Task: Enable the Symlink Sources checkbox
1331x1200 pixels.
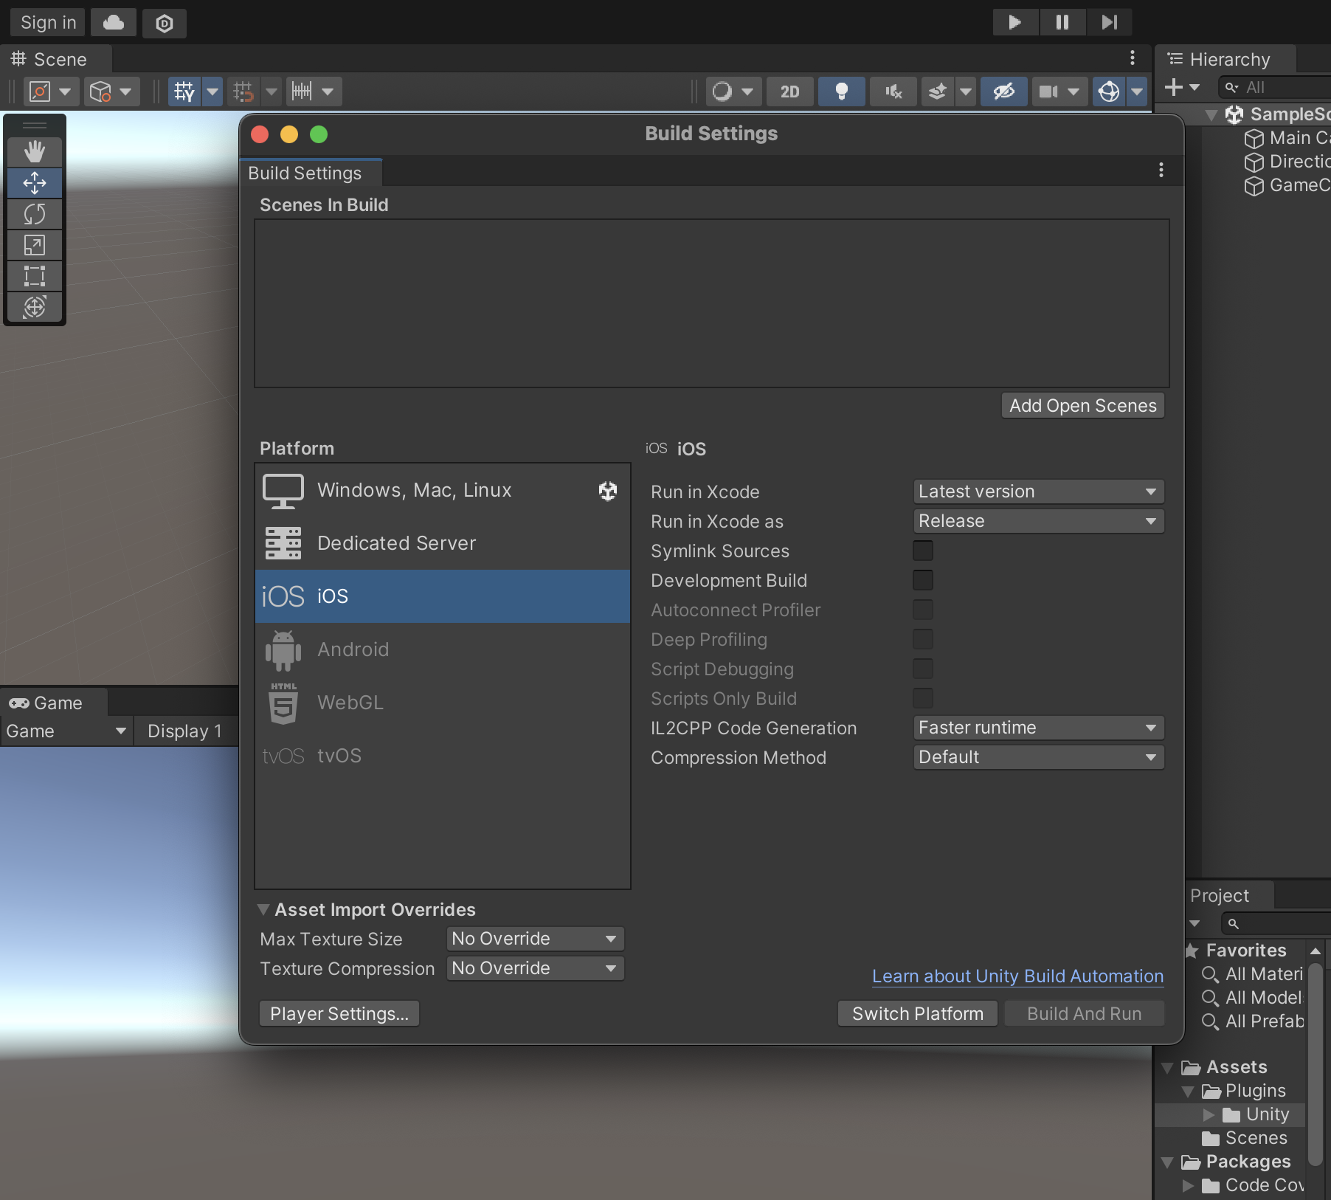Action: pyautogui.click(x=922, y=551)
